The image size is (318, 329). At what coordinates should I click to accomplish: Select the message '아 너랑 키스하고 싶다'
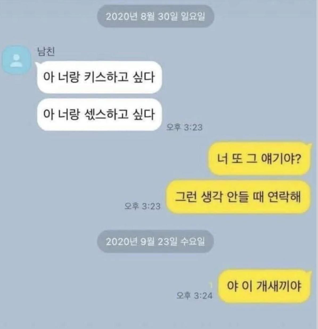click(99, 77)
